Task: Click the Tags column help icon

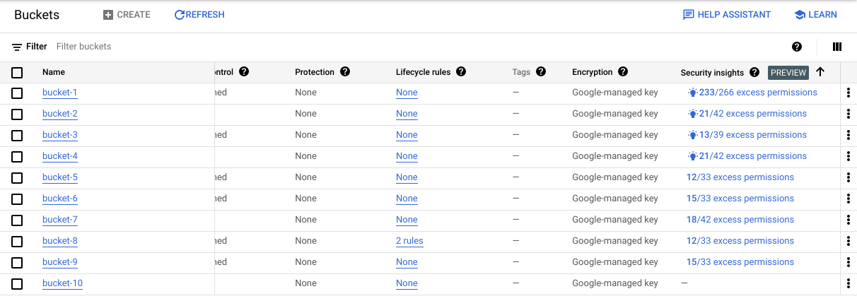Action: pos(541,72)
